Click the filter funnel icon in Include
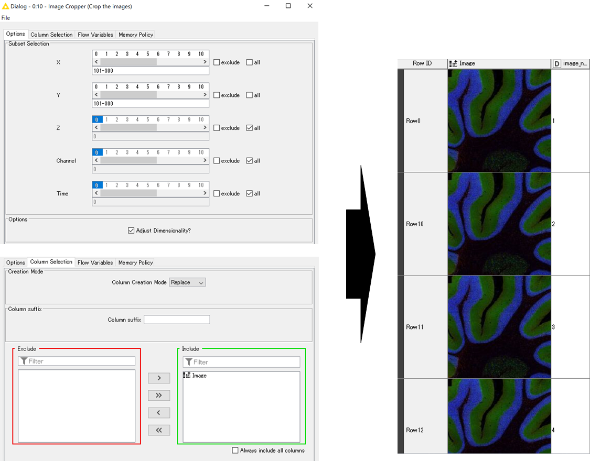 tap(189, 362)
